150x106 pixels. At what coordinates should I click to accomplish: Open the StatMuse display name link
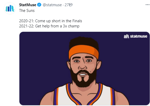pos(28,5)
